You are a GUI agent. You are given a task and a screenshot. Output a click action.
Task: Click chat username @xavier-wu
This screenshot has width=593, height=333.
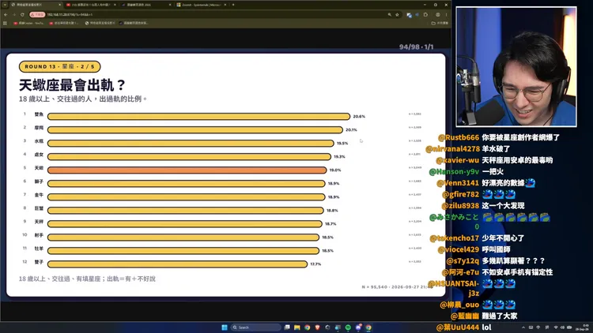pyautogui.click(x=458, y=160)
